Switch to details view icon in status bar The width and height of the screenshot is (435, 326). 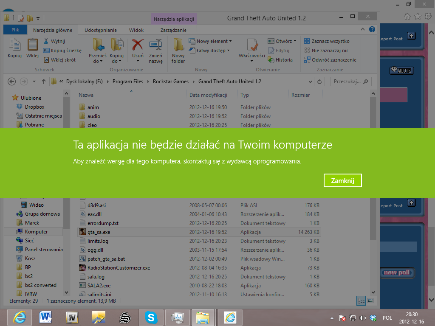361,301
